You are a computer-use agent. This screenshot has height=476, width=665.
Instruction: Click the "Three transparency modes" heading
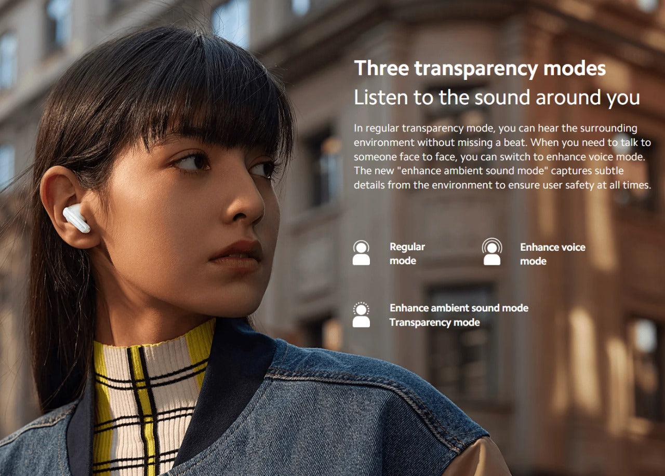coord(480,68)
